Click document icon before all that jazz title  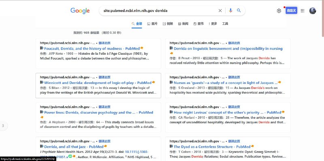click(42, 146)
